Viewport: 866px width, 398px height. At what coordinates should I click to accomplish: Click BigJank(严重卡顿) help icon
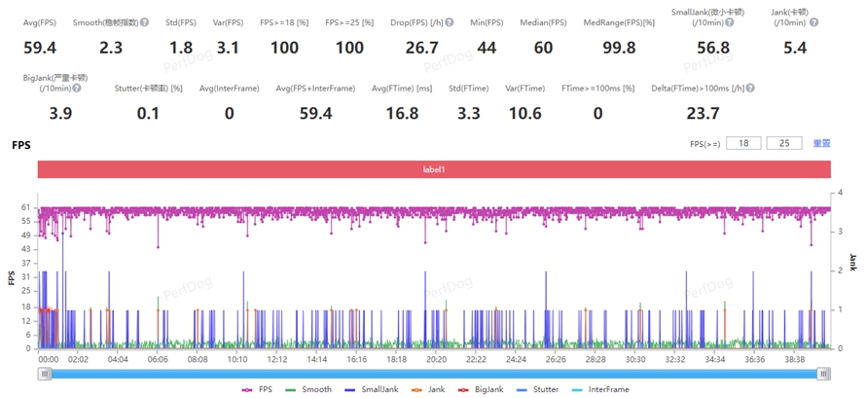[76, 89]
